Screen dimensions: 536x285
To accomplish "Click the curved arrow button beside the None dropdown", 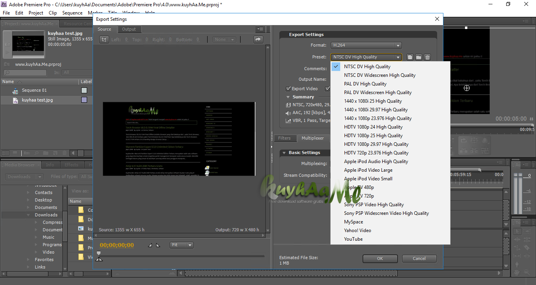I will [258, 40].
